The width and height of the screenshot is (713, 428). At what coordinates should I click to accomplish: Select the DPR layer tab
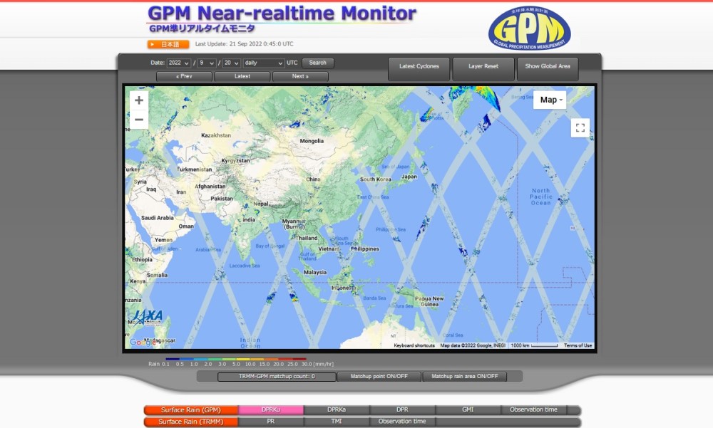click(x=402, y=409)
